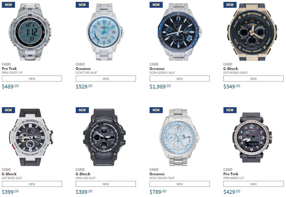The width and height of the screenshot is (286, 197).
Task: Open the Oceanus OCW-G2000G-1AJF watch image
Action: point(179,32)
